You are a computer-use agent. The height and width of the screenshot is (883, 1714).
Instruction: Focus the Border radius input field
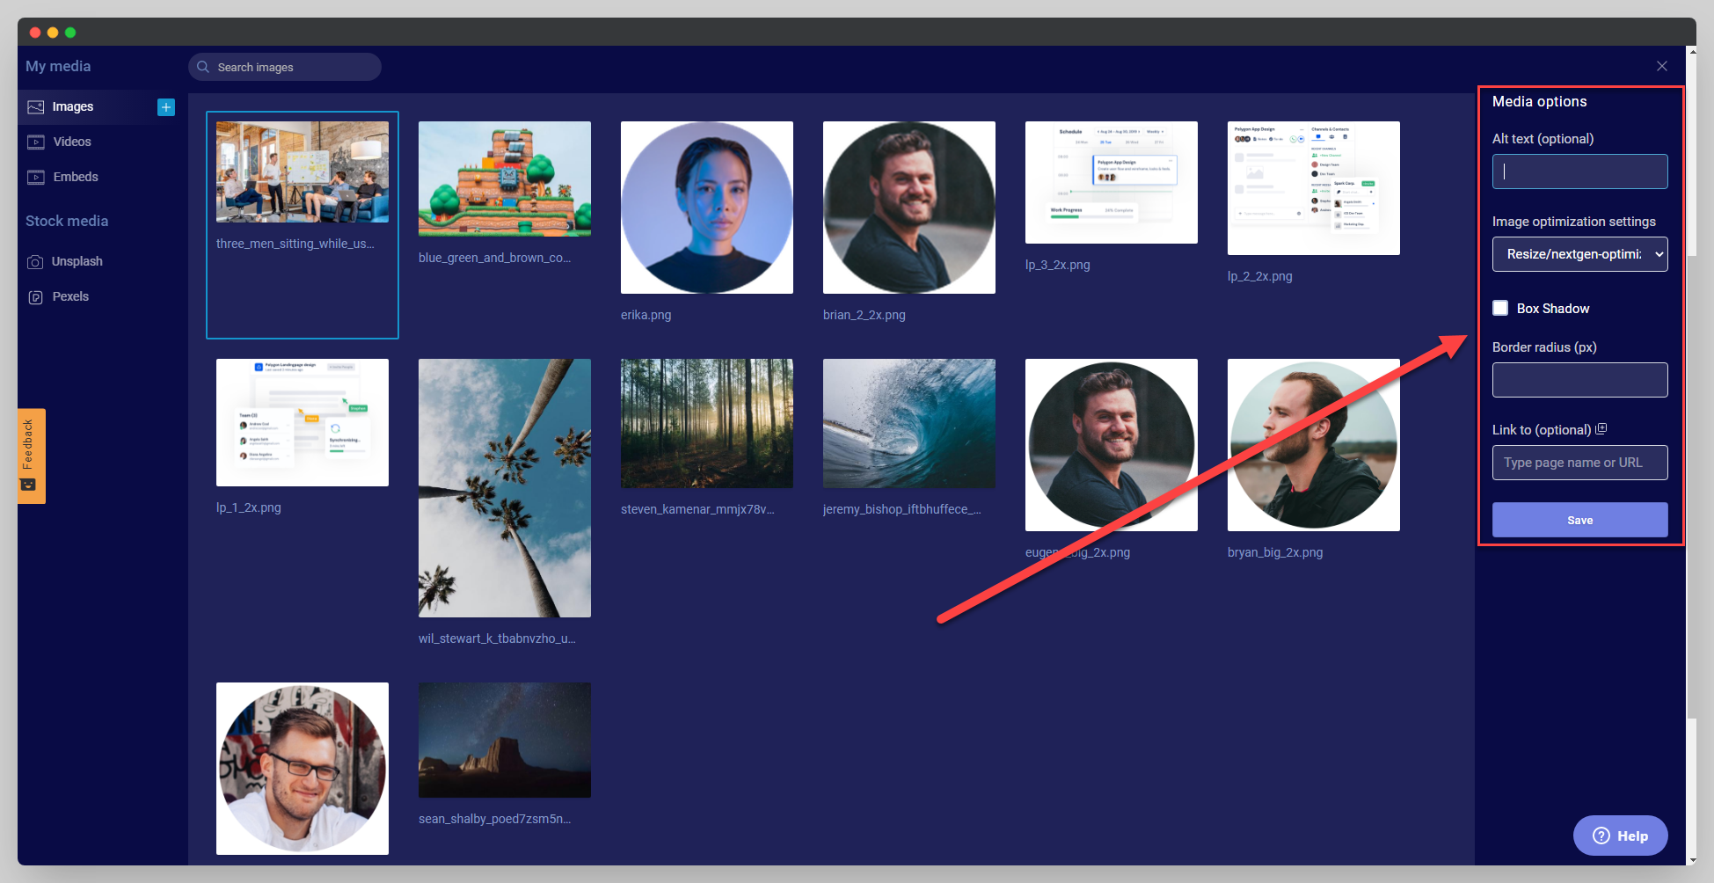[1579, 380]
